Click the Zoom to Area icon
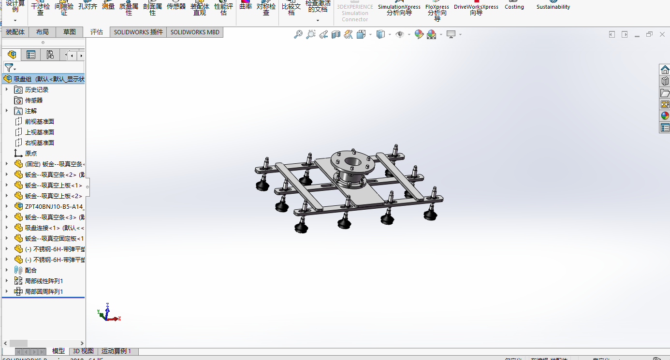670x360 pixels. pyautogui.click(x=311, y=34)
